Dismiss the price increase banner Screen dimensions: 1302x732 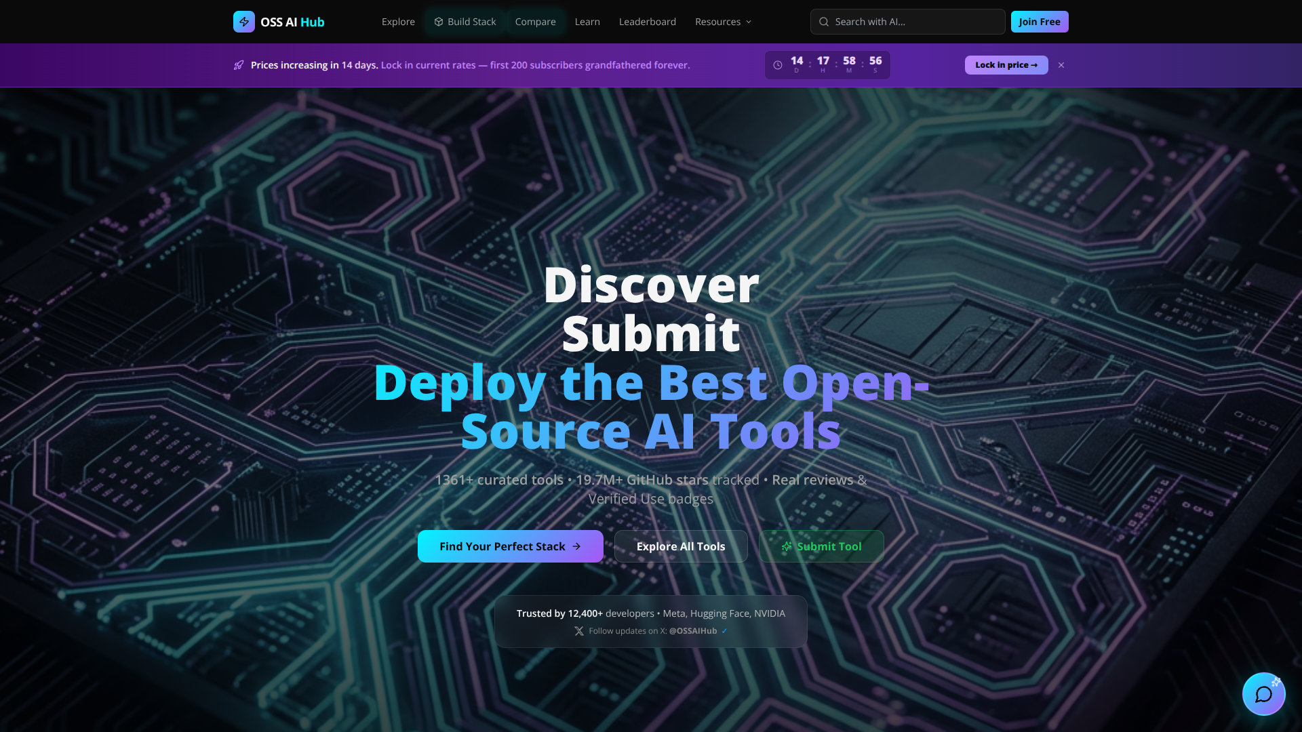1061,65
